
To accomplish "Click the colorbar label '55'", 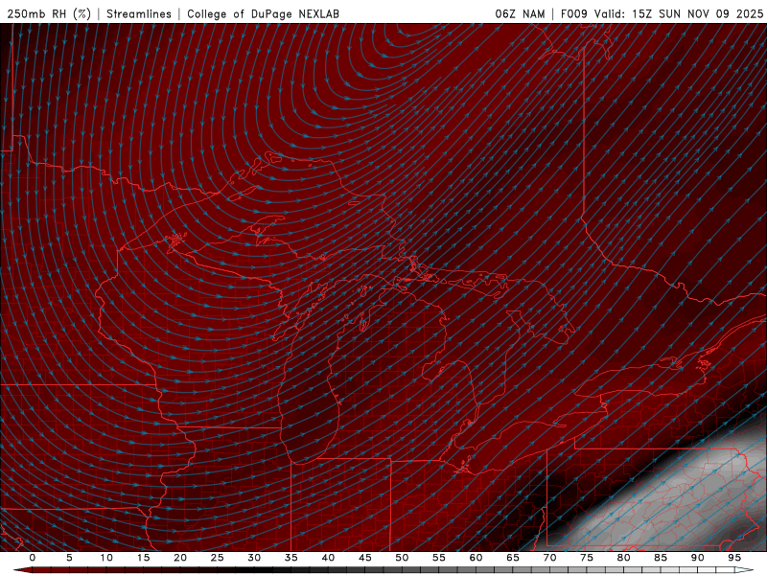I will point(439,558).
